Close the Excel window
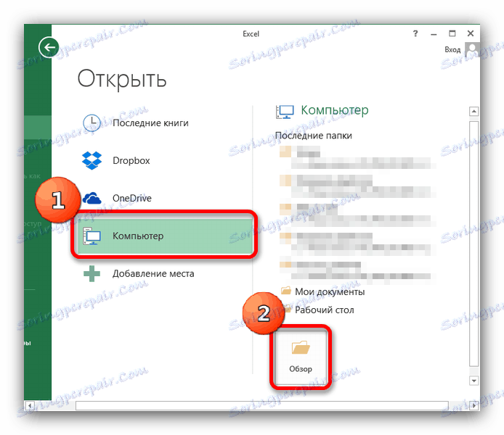The height and width of the screenshot is (435, 504). [471, 33]
